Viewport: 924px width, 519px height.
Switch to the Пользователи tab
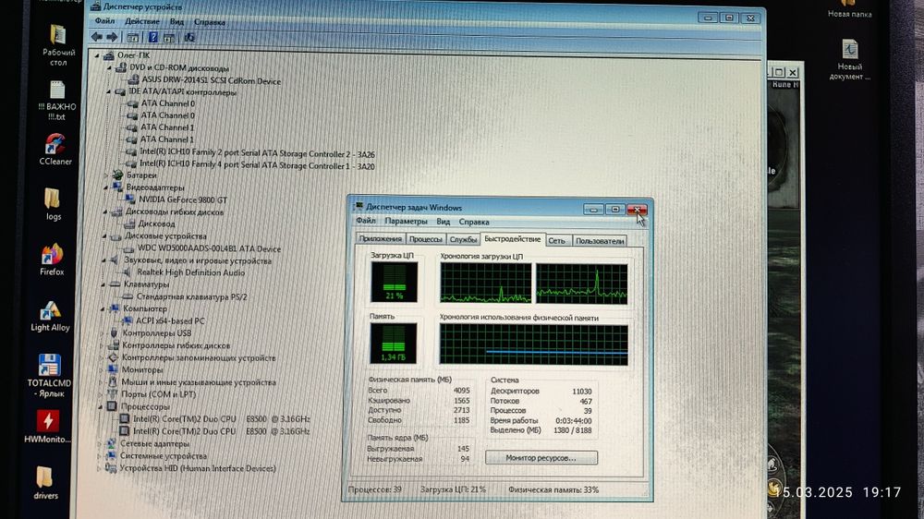point(600,241)
